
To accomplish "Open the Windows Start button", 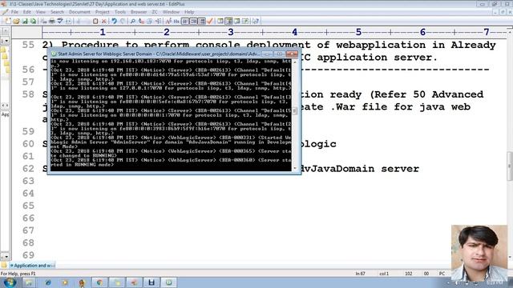I will [9, 282].
